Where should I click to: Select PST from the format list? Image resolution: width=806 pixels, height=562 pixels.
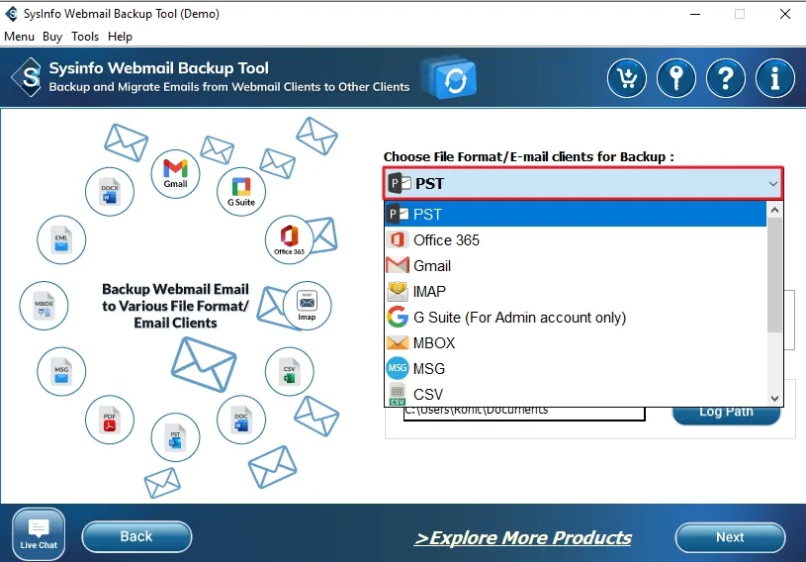pyautogui.click(x=576, y=214)
